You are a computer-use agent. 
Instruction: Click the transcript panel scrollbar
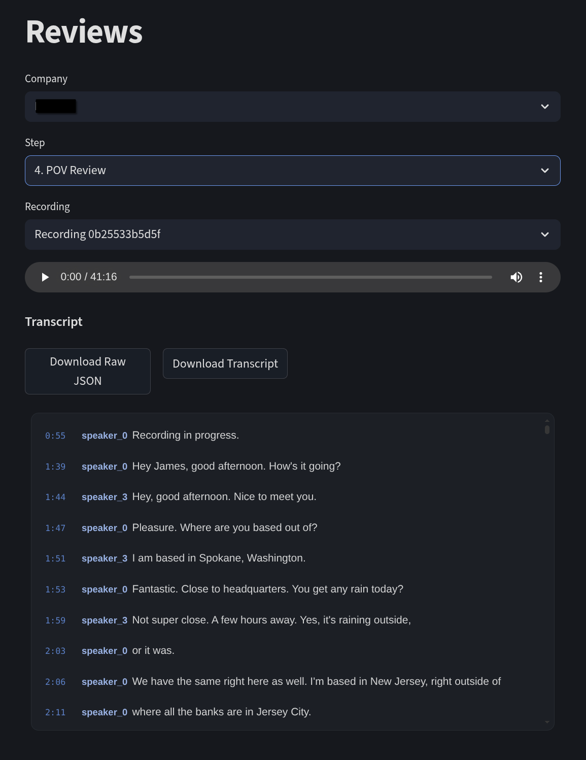[x=547, y=429]
